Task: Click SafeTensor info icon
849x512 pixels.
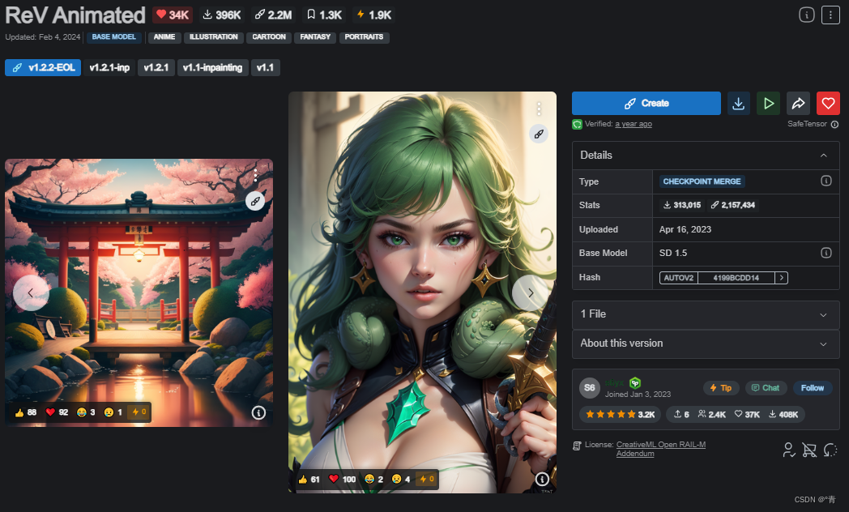Action: (834, 125)
